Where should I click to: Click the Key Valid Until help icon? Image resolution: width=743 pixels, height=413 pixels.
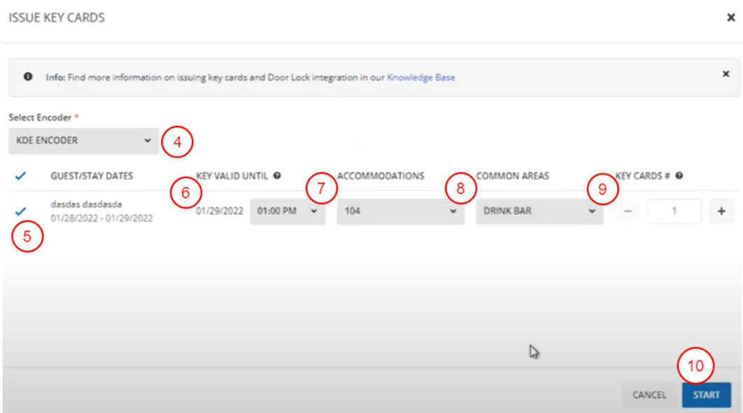(x=278, y=176)
